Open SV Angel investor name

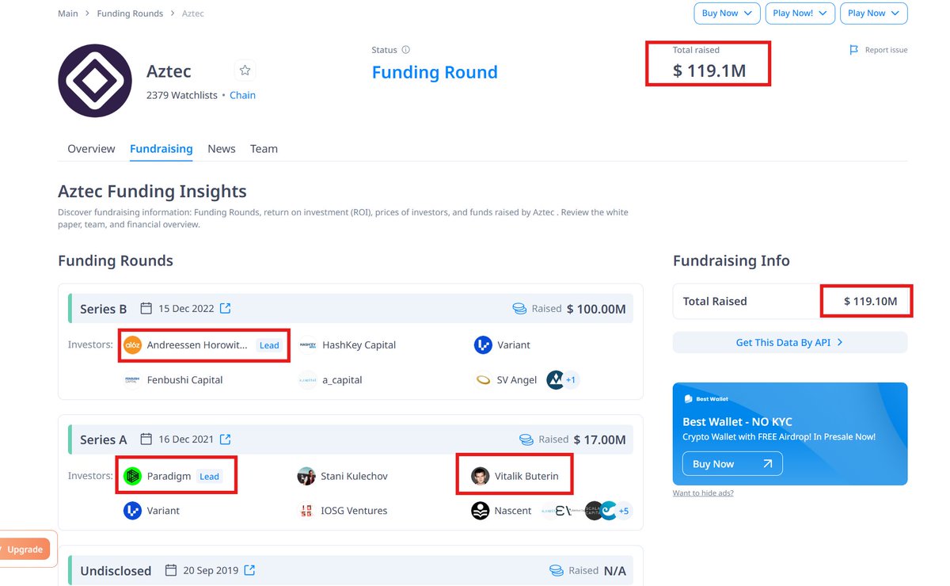(517, 380)
